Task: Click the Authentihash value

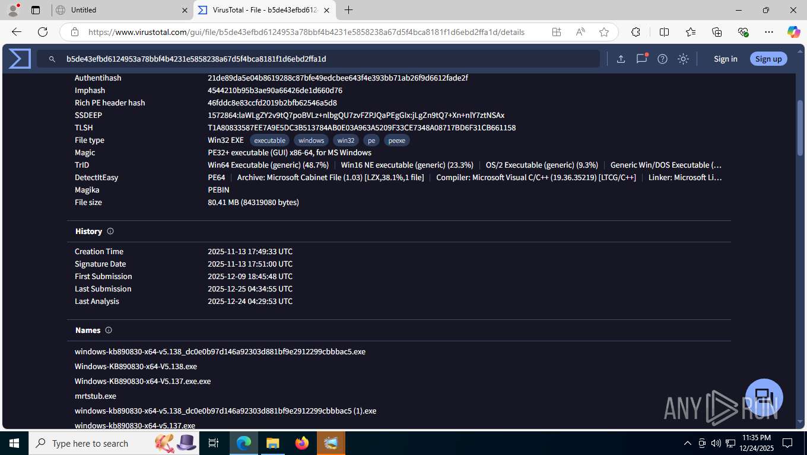Action: (x=338, y=78)
